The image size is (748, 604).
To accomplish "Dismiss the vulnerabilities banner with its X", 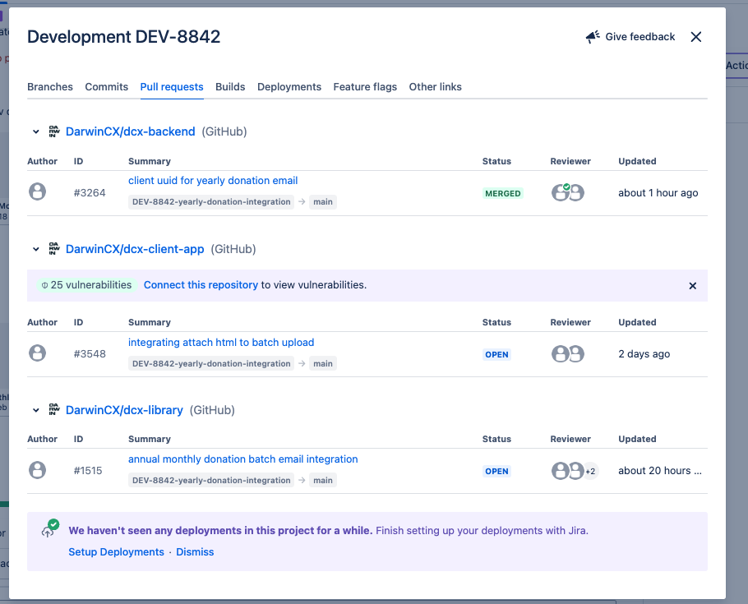I will [693, 286].
